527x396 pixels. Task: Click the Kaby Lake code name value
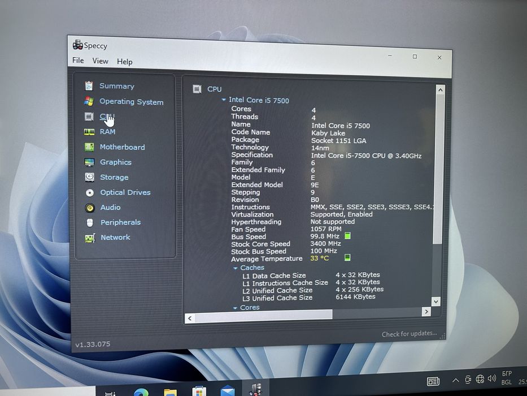click(x=328, y=133)
